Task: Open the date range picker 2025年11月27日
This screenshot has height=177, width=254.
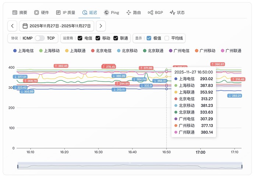Action: coord(57,26)
